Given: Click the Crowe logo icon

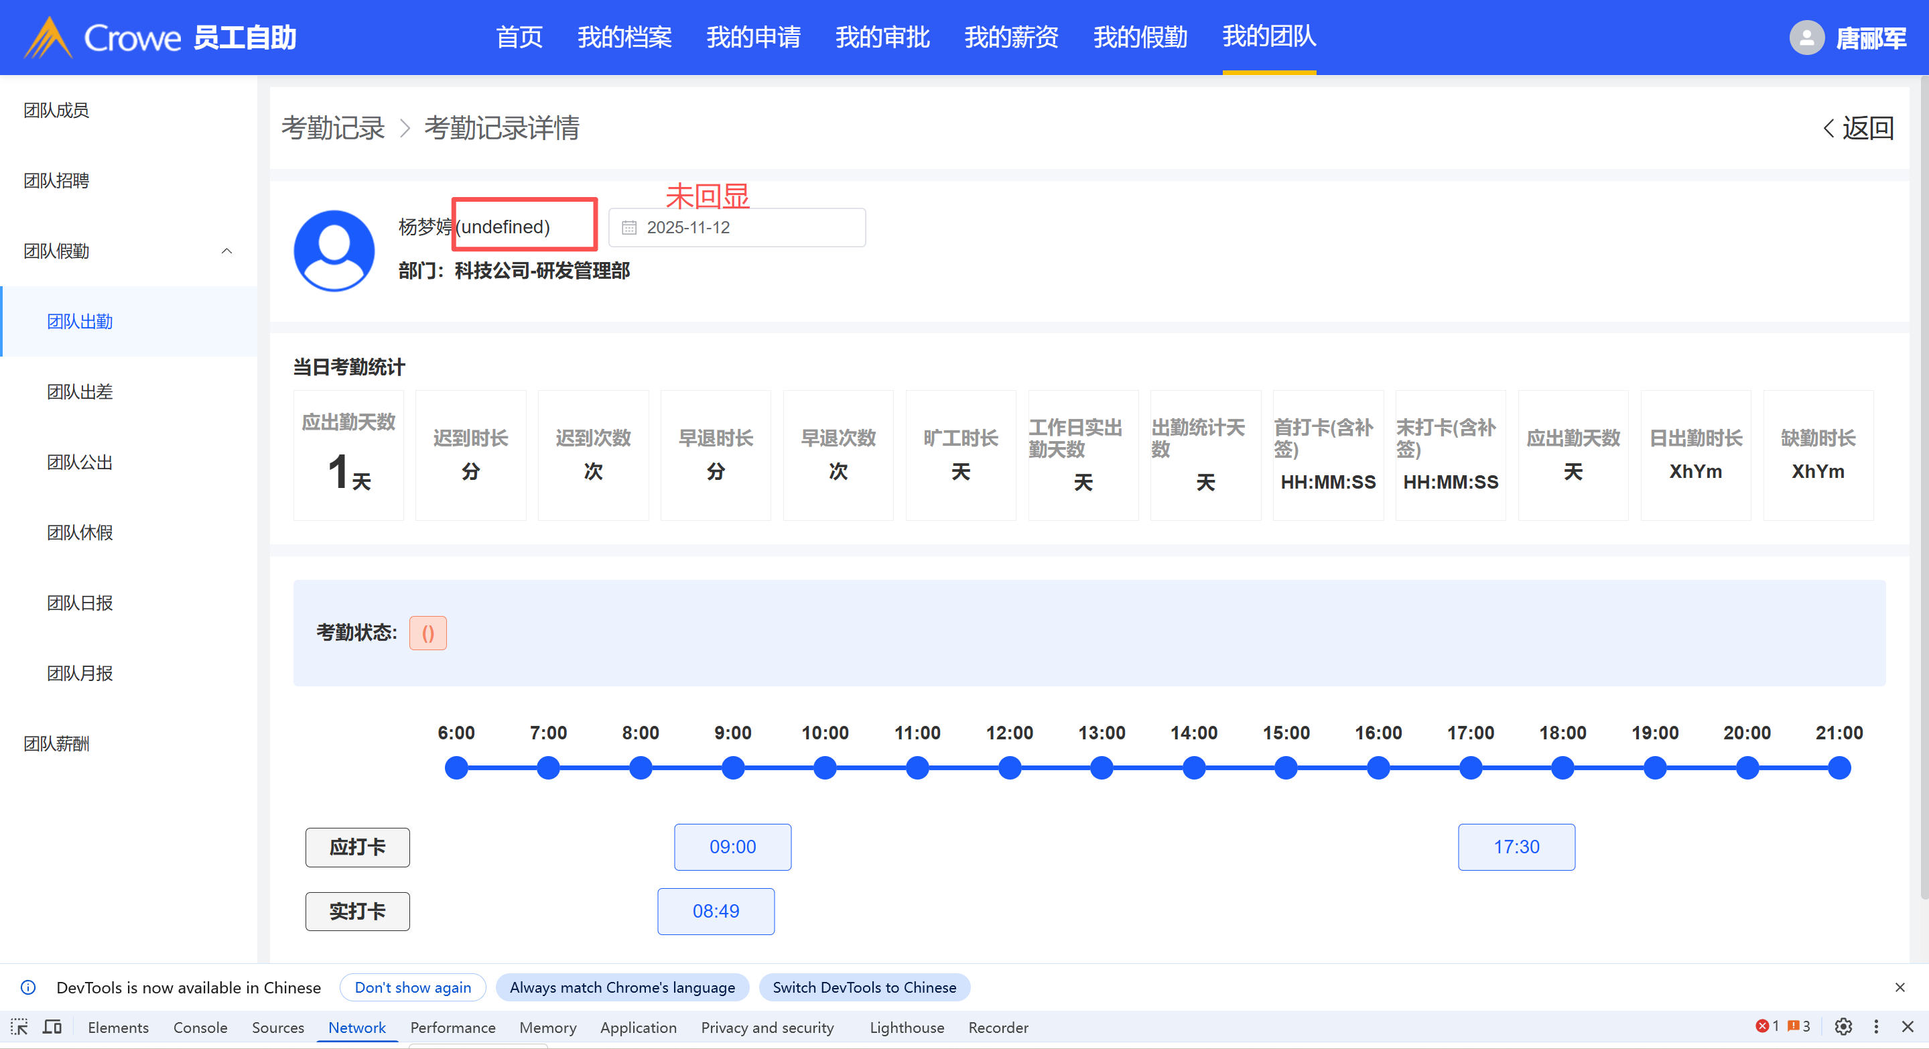Looking at the screenshot, I should coord(48,38).
